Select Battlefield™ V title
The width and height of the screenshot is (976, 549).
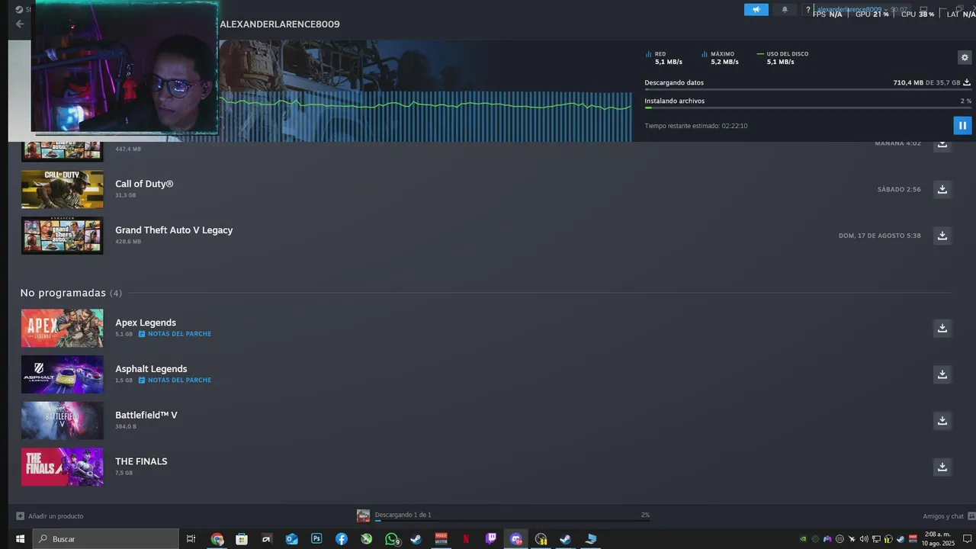tap(146, 415)
